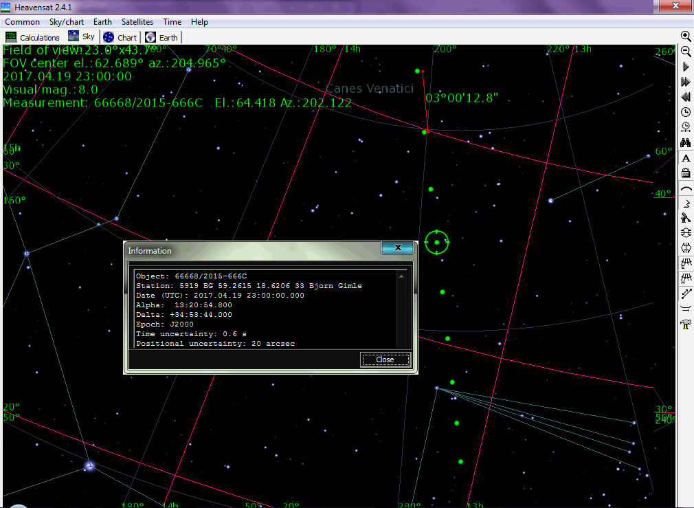Toggle the letter A labels icon

click(686, 158)
